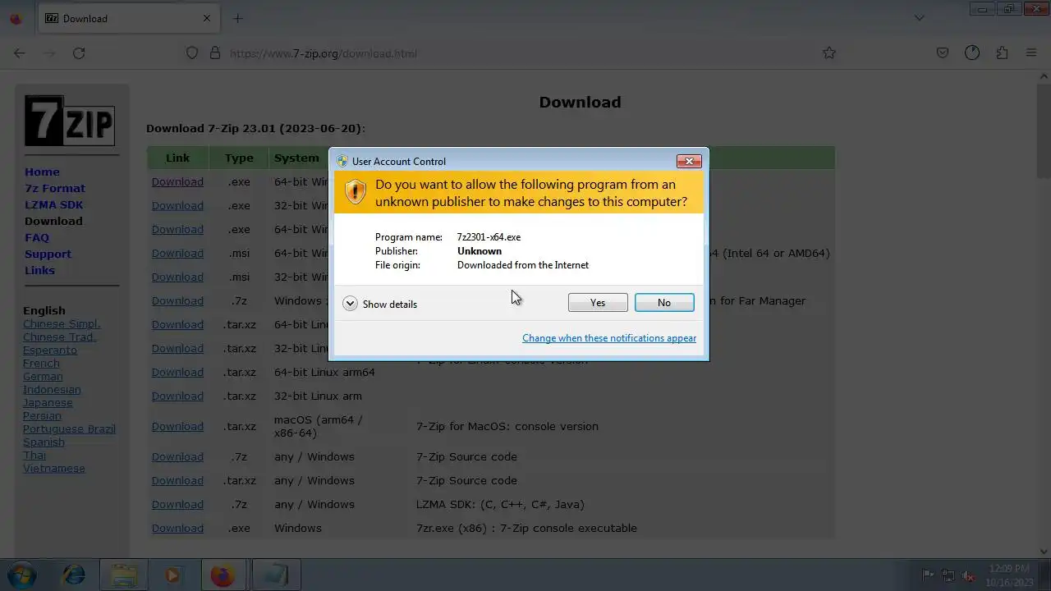The width and height of the screenshot is (1051, 591).
Task: Click the UAC warning shield icon
Action: click(355, 191)
